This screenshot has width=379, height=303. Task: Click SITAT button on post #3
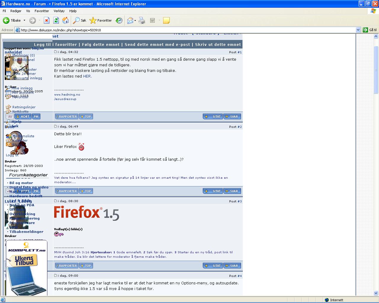(x=213, y=266)
